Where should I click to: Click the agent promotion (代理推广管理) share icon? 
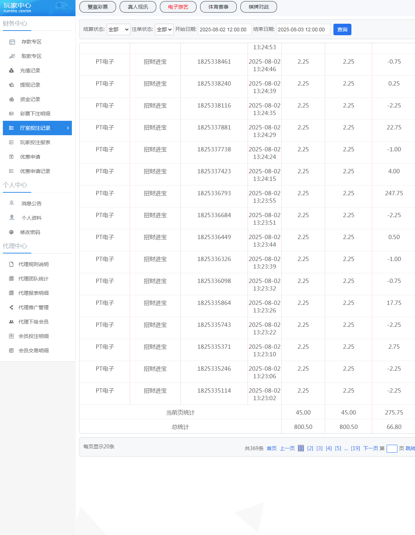11,307
